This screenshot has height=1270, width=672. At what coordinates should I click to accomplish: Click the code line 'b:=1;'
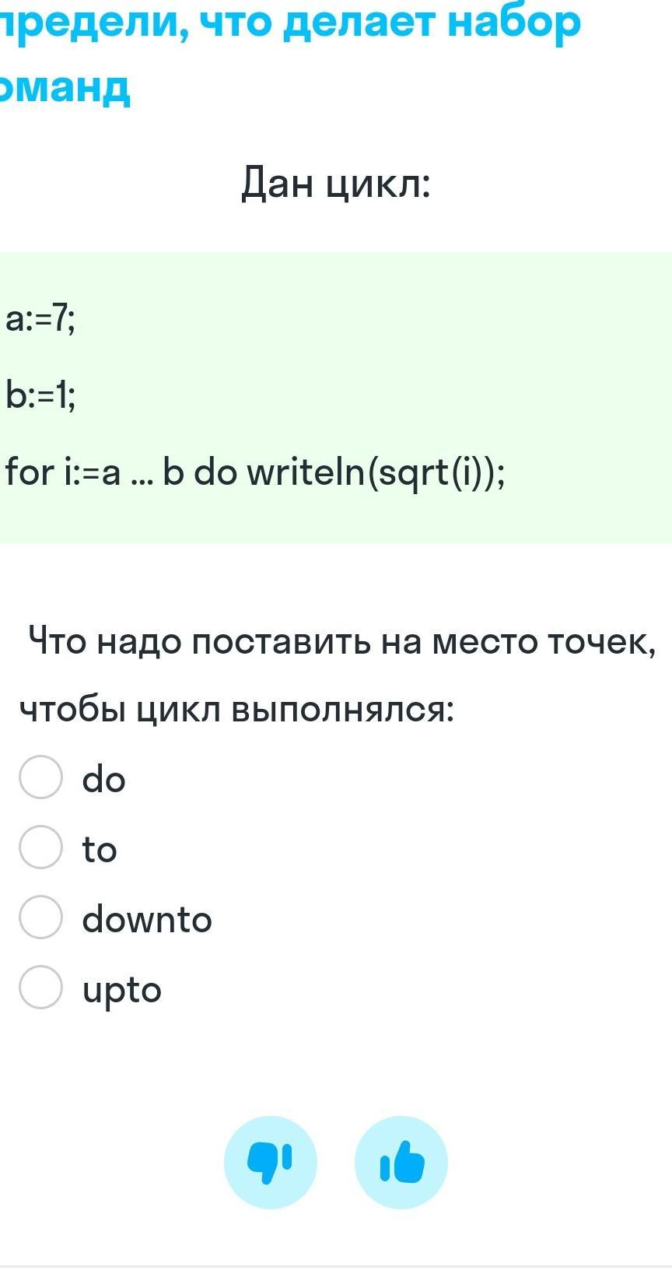pos(40,395)
